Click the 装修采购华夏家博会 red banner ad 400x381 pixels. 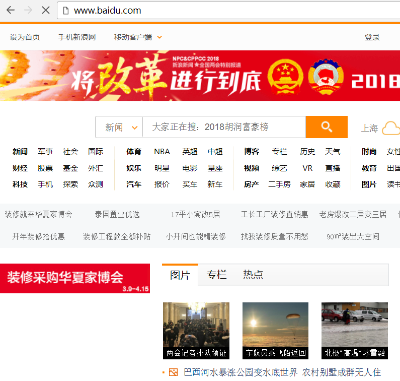point(75,278)
